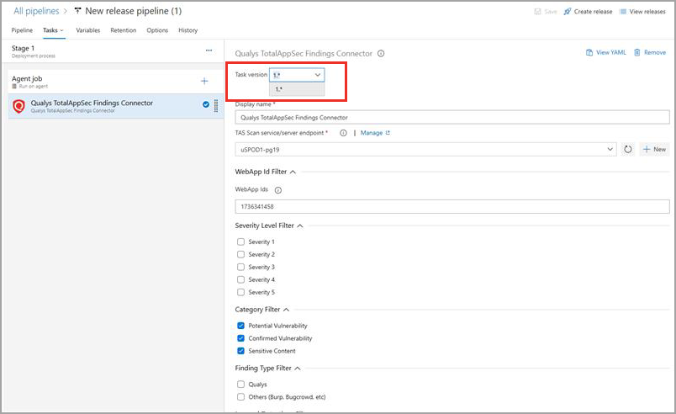Click the WebApp Ids info icon
Viewport: 676px width, 414px height.
coord(278,190)
